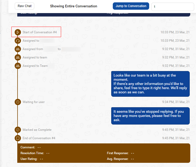Click the stop icon at End of Conversation #4
Image resolution: width=196 pixels, height=167 pixels.
18,138
